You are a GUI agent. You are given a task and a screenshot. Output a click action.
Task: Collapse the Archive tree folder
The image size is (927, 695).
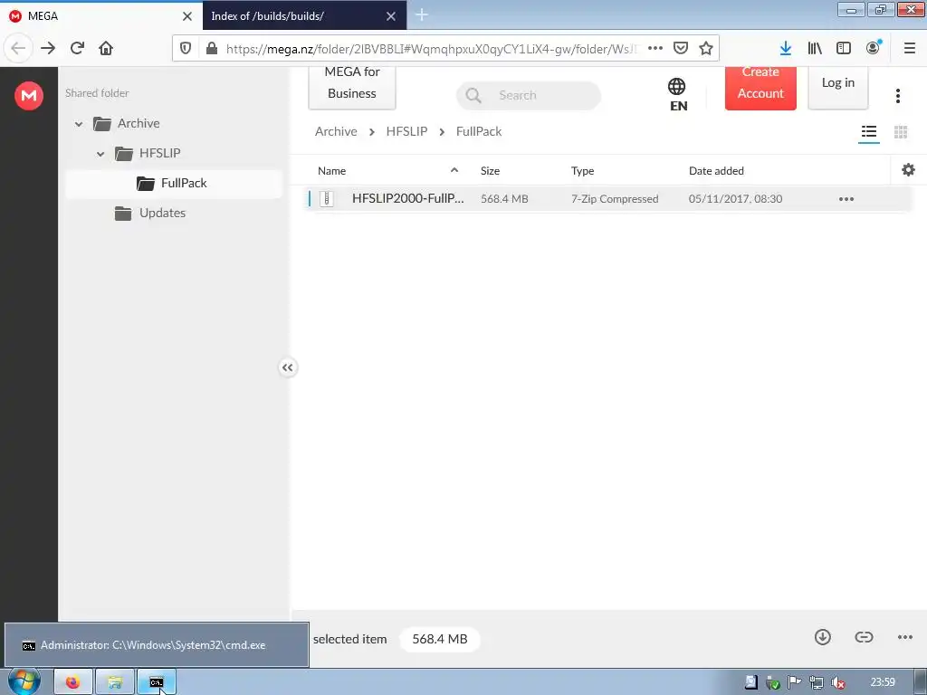(79, 124)
